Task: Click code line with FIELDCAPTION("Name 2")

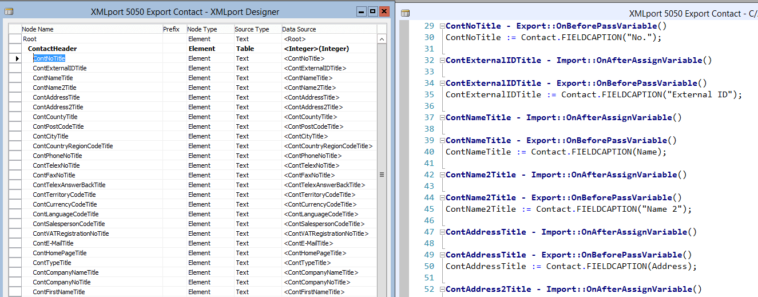Action: pos(569,209)
